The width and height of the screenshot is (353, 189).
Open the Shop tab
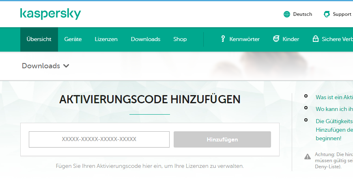[x=180, y=39]
